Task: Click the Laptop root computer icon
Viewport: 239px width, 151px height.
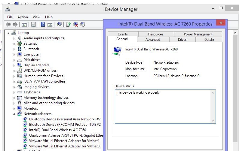Action: 14,33
